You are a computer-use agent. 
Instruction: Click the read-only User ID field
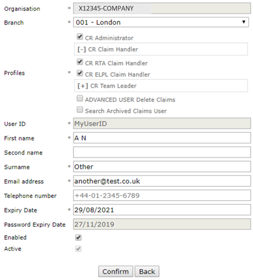coord(162,124)
